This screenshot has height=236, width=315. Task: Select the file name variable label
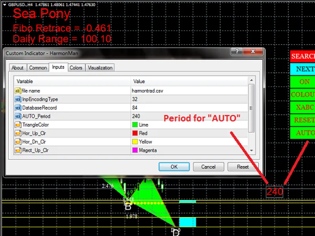click(31, 91)
